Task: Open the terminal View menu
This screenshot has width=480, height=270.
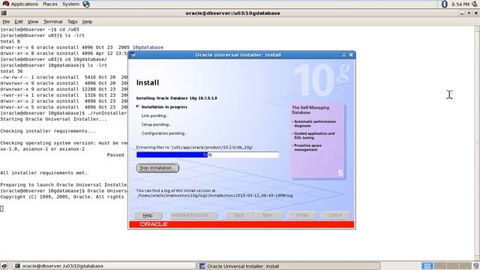Action: [x=33, y=22]
